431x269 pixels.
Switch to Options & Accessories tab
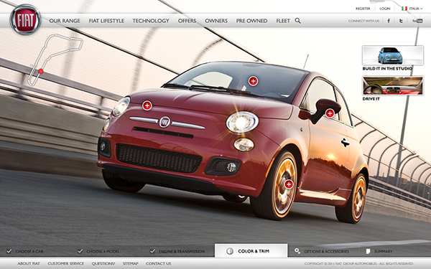coord(322,251)
